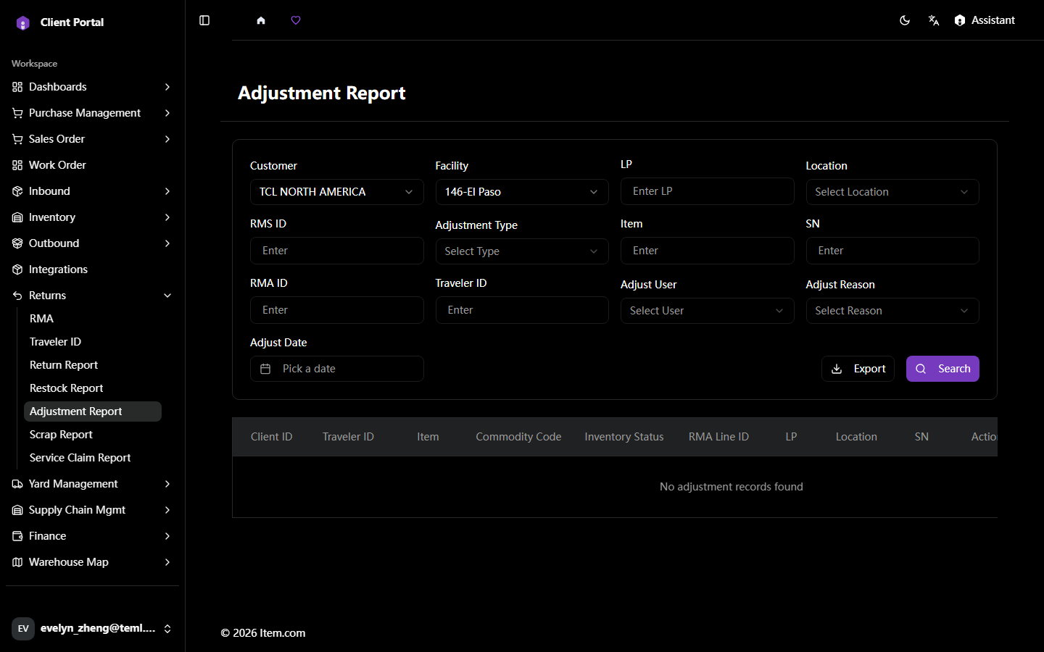Screen dimensions: 1044x652
Task: Collapse the Returns section
Action: tap(92, 296)
